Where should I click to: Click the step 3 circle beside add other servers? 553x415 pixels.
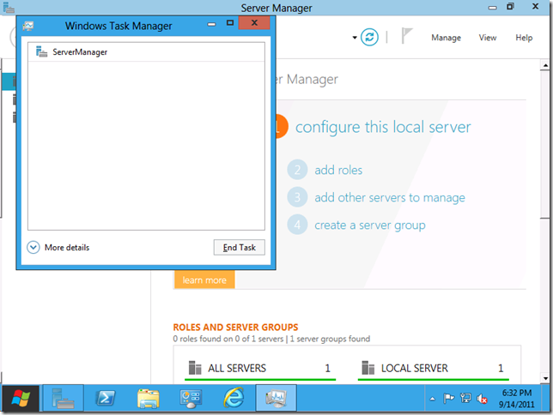click(x=297, y=197)
